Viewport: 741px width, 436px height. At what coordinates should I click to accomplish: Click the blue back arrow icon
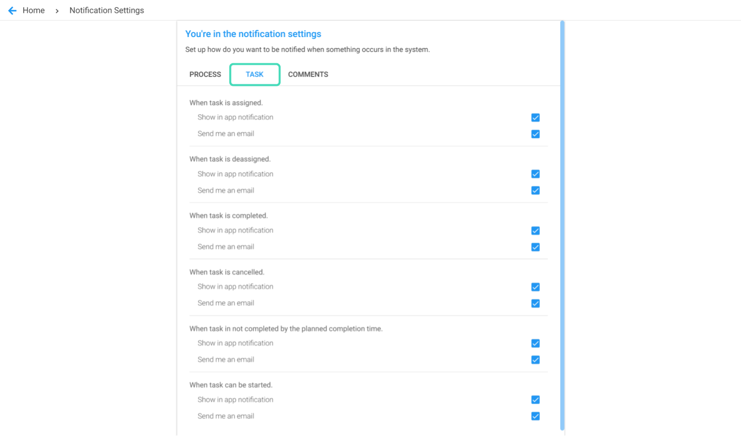pyautogui.click(x=12, y=10)
